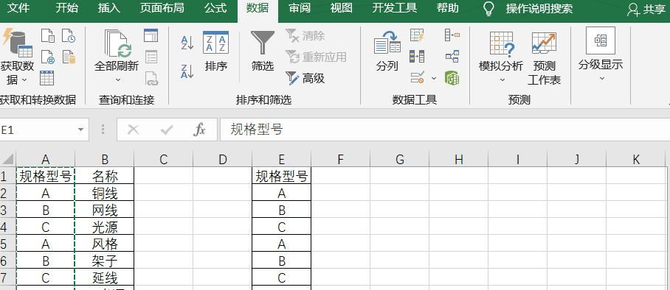Click the 高级 advanced filter button
This screenshot has height=290, width=670.
[305, 78]
